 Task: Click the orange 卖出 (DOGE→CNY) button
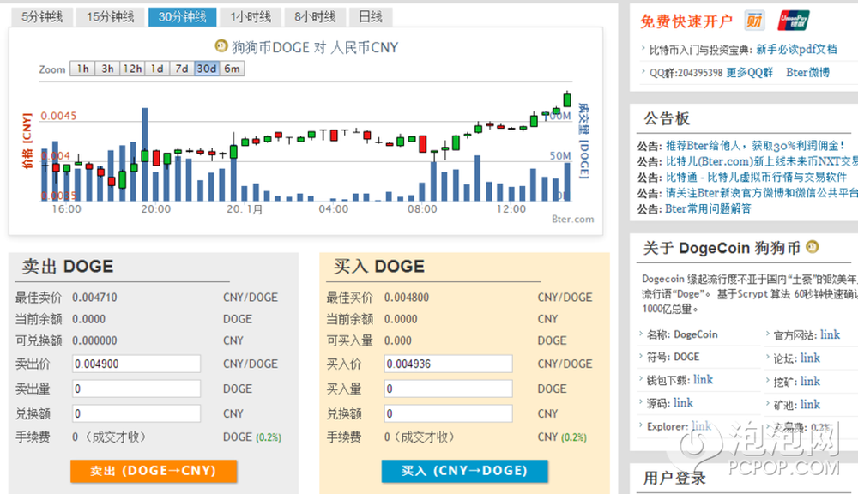click(x=154, y=471)
